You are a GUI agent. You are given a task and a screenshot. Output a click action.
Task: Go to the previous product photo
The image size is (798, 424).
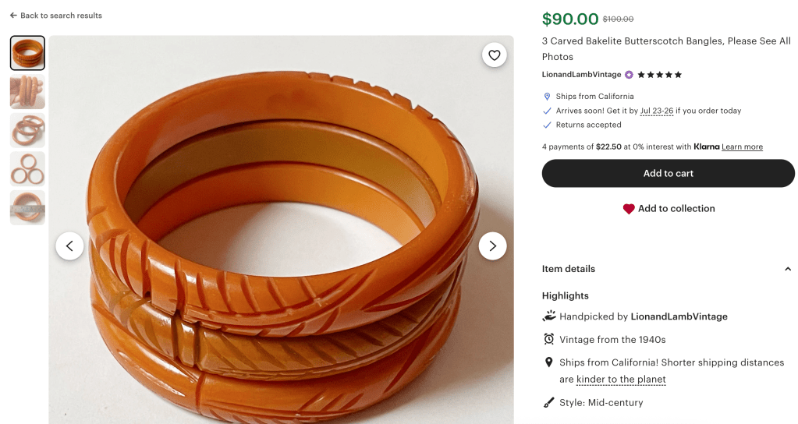coord(69,246)
